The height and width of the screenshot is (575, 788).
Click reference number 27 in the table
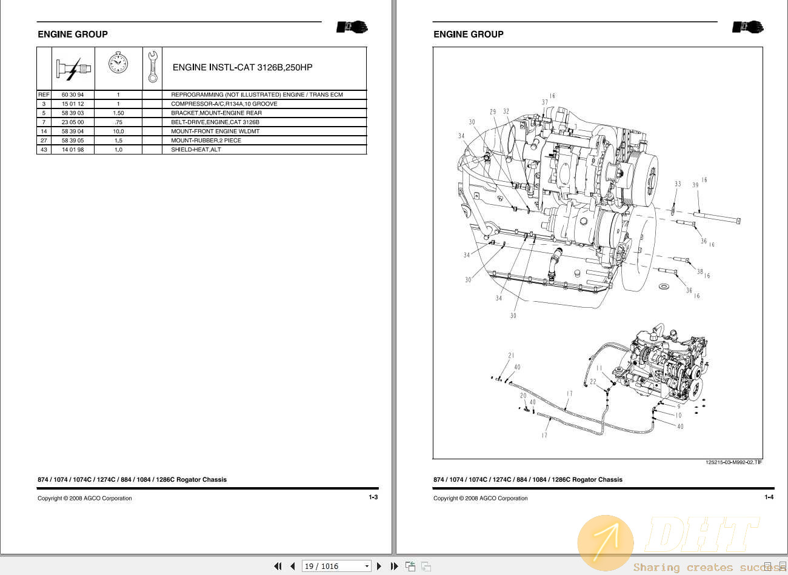click(44, 140)
